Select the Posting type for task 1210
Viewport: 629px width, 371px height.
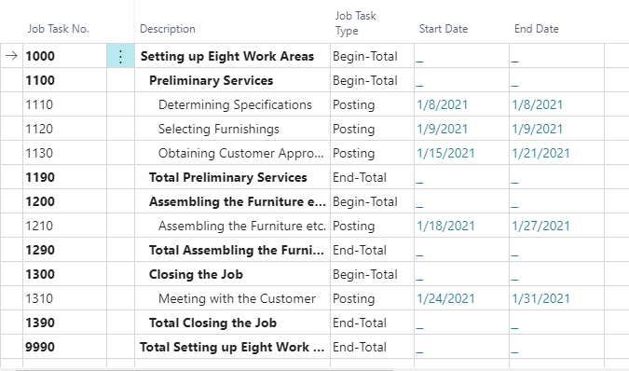click(354, 226)
